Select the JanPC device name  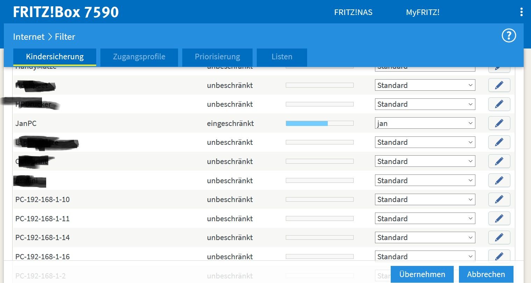tap(26, 123)
